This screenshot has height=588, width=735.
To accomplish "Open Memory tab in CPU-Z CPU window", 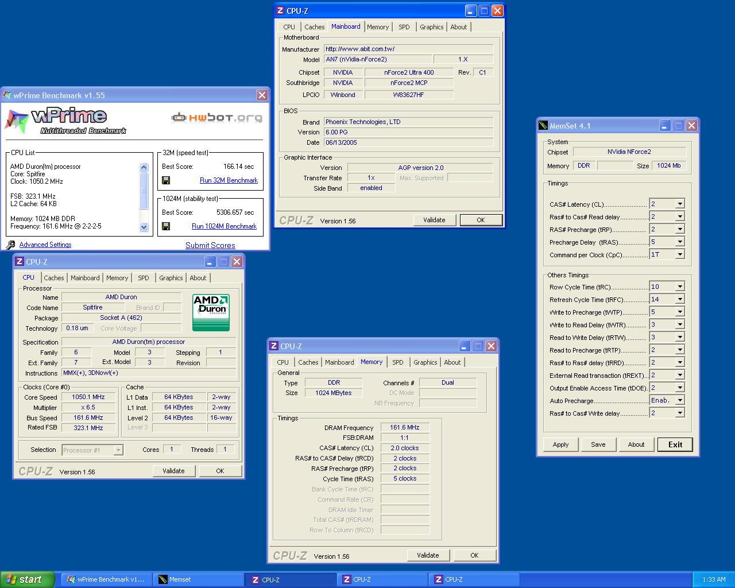I will [117, 278].
